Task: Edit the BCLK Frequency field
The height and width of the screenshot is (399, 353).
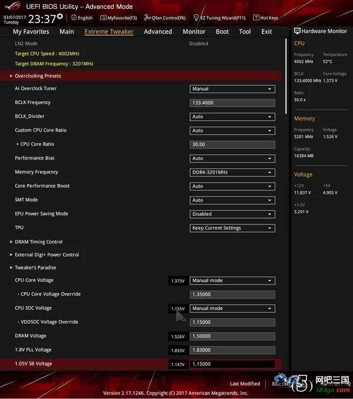Action: [x=232, y=103]
